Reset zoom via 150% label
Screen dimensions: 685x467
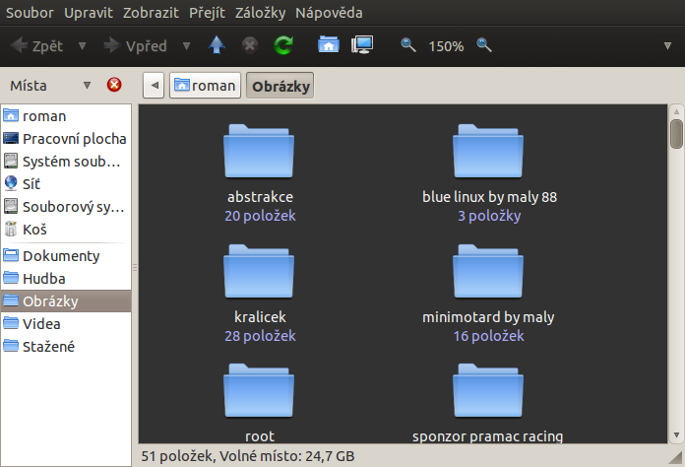(446, 46)
